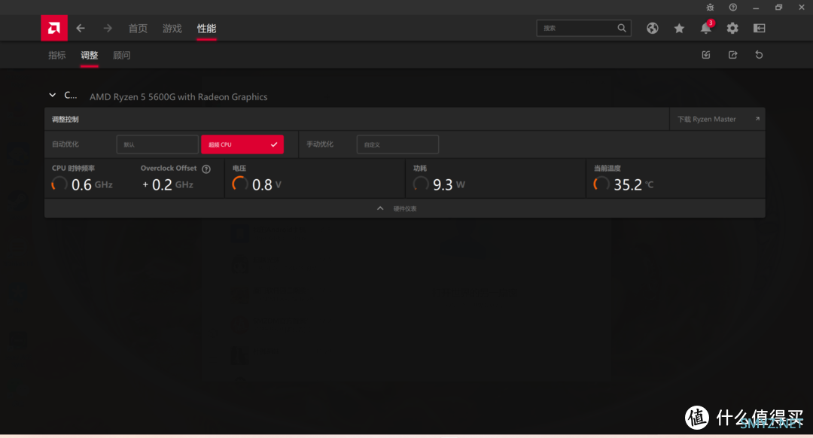Collapse the CPU section chevron
This screenshot has width=813, height=438.
point(53,95)
